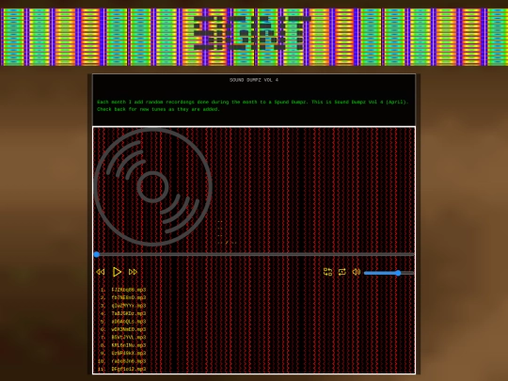508x381 pixels.
Task: Click the blue volume slider
Action: [x=389, y=273]
